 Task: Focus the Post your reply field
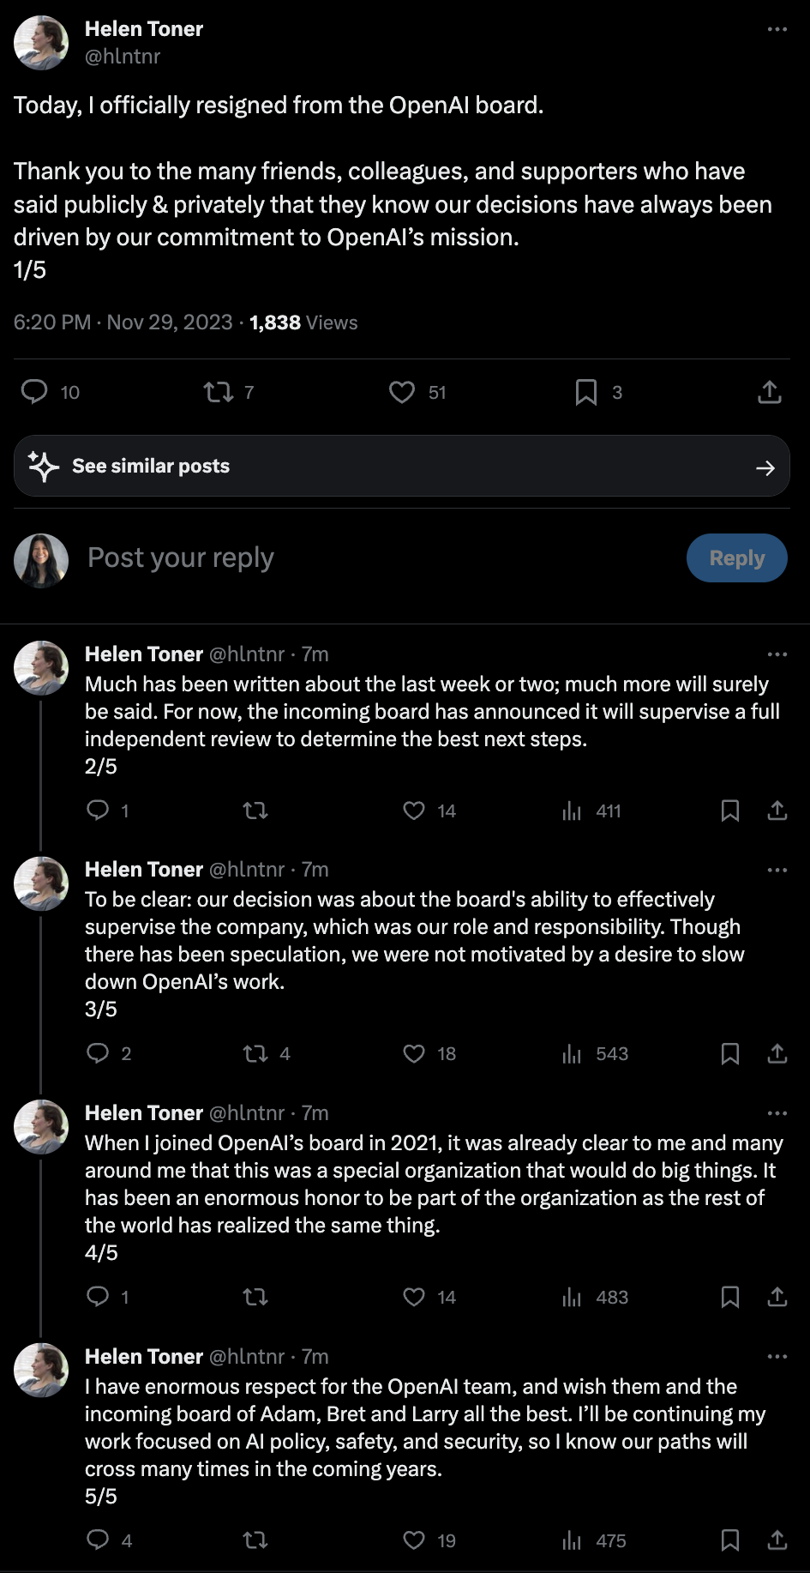point(180,557)
